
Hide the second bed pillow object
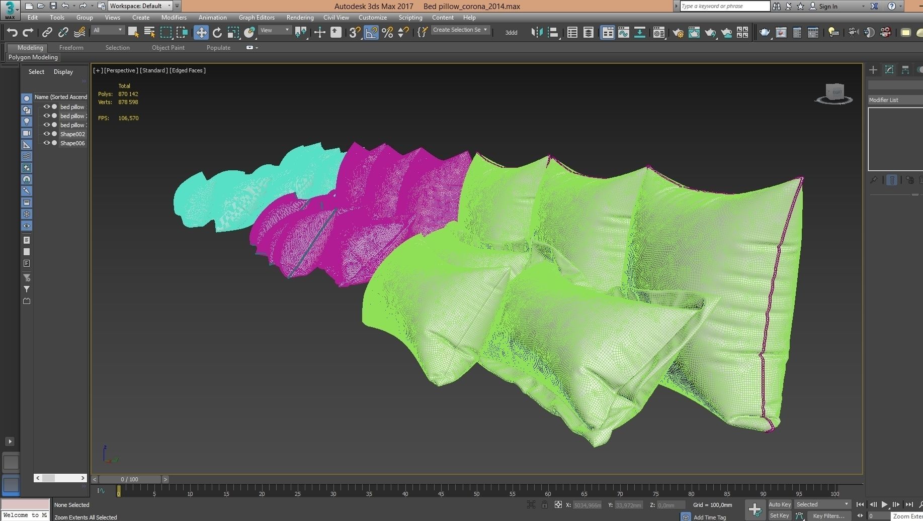pos(46,116)
